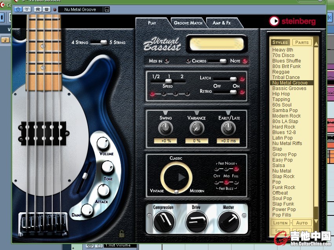Click the Speed slider handle

point(168,81)
